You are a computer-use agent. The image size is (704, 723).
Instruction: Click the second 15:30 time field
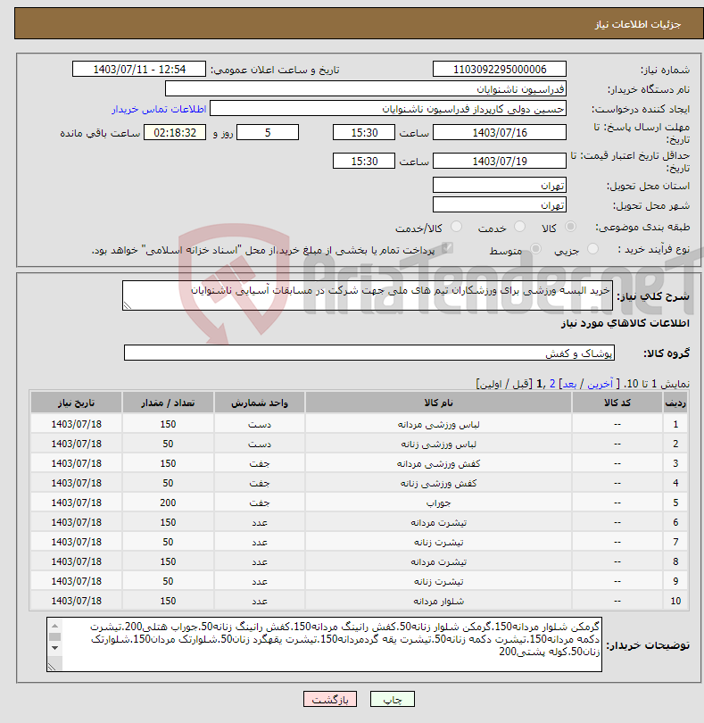[x=364, y=161]
